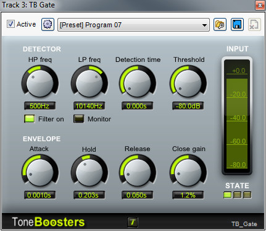
Task: Click the TB_Gate label text
Action: pyautogui.click(x=244, y=224)
